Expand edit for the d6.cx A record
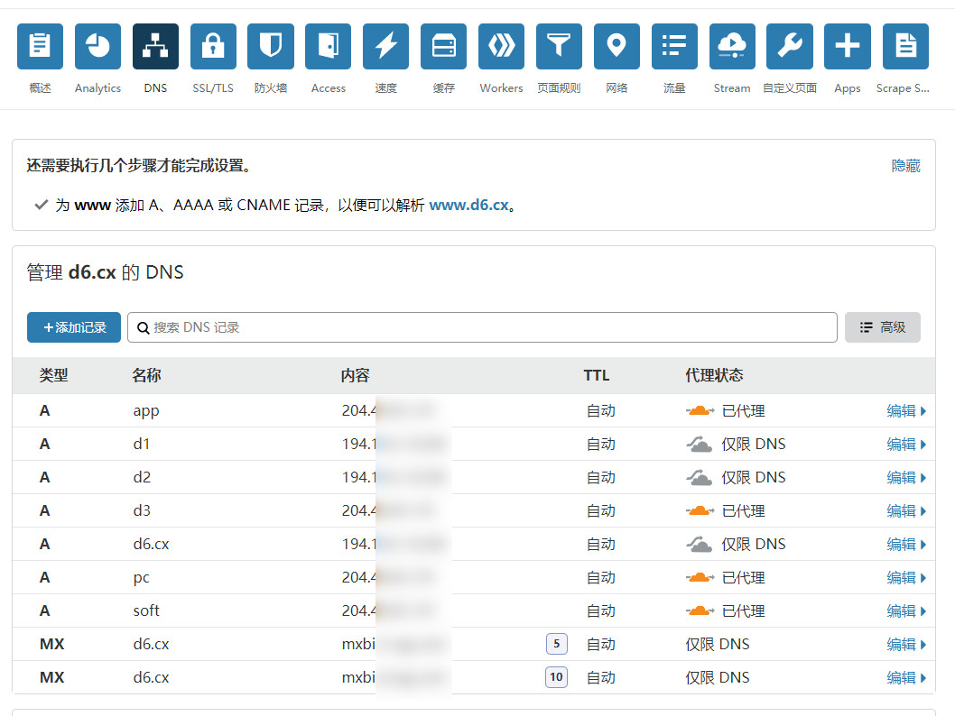 (x=906, y=545)
